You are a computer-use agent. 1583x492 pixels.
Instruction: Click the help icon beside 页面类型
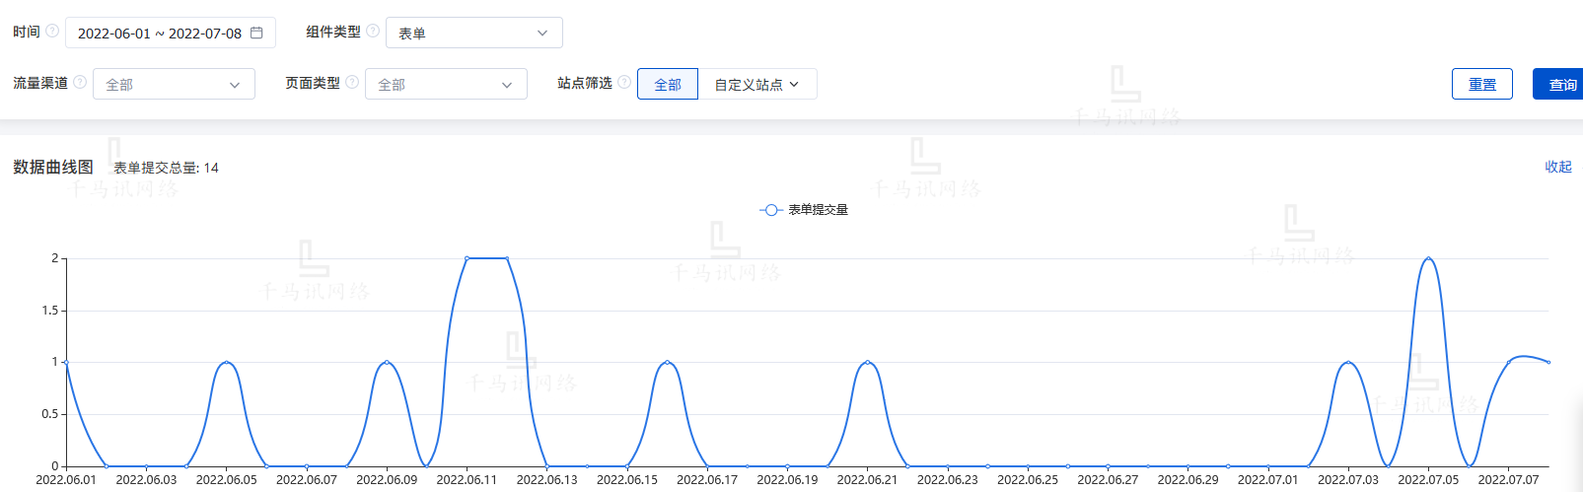pos(352,83)
